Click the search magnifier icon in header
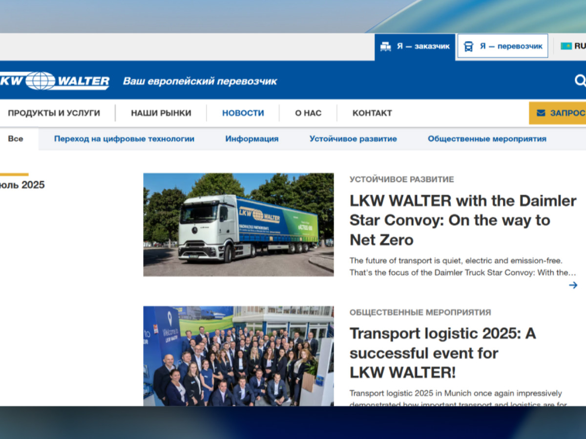The height and width of the screenshot is (439, 586). coord(580,80)
